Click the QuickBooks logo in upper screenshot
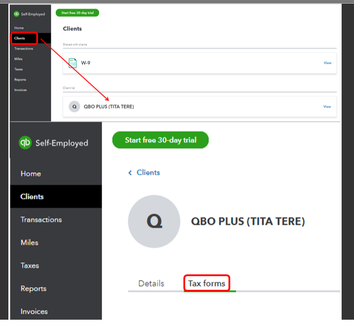 click(x=16, y=14)
